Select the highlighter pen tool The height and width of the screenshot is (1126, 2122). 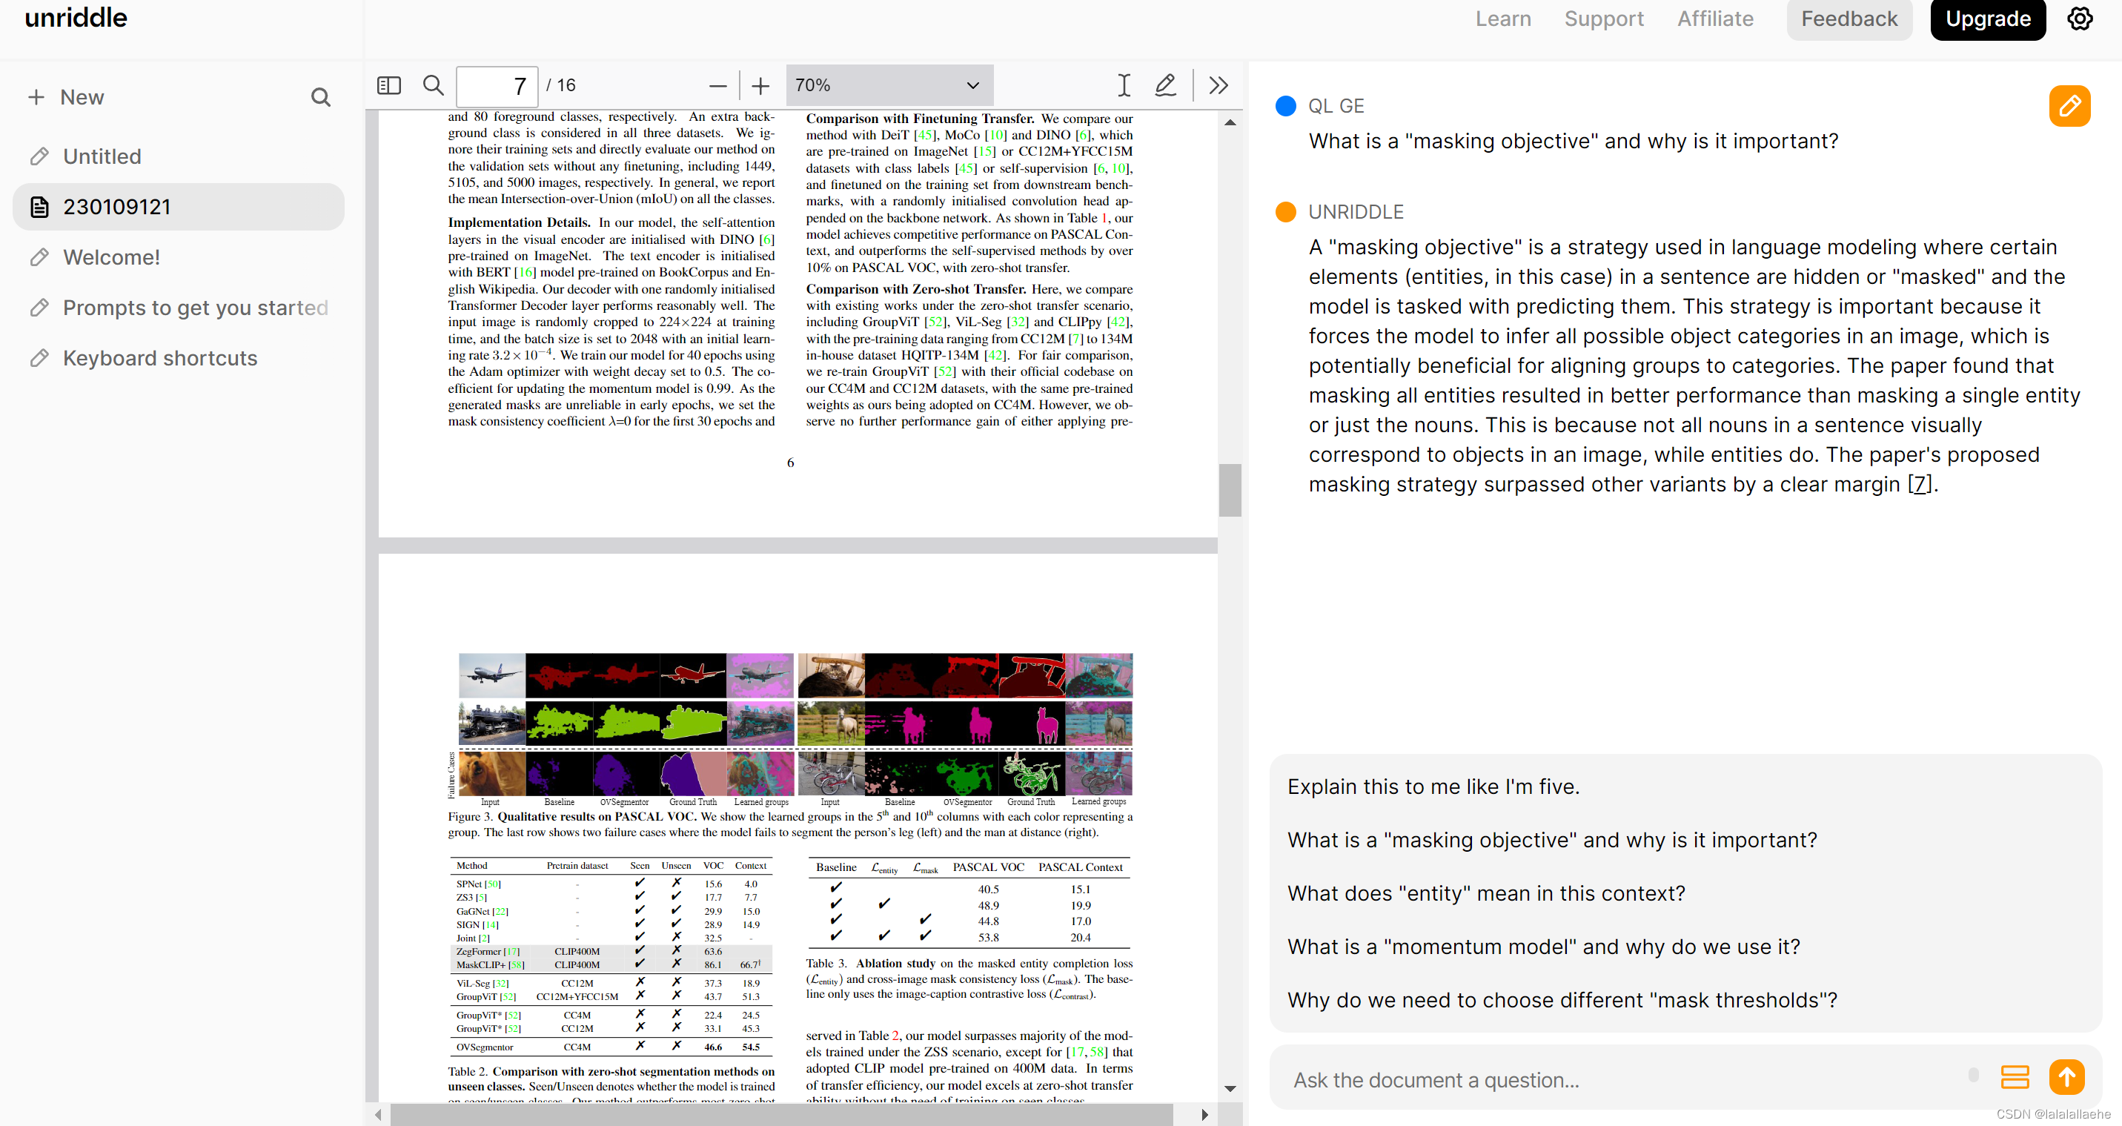(x=1166, y=85)
